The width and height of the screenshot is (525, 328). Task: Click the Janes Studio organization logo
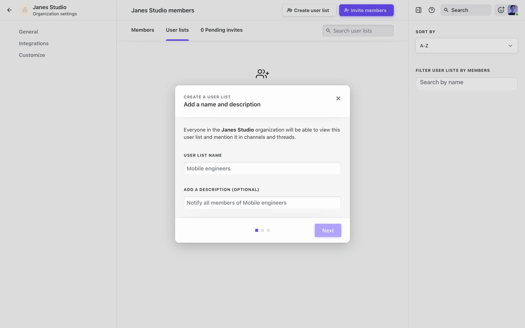point(25,10)
